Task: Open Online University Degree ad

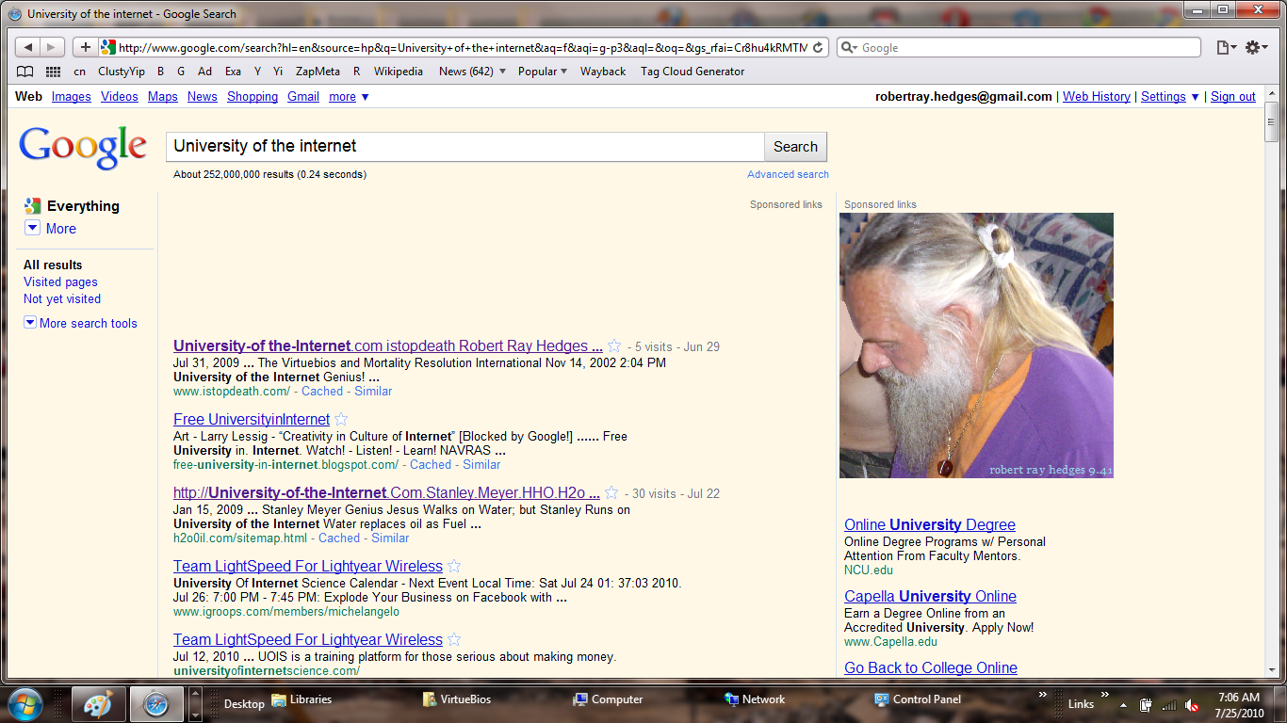Action: pyautogui.click(x=930, y=525)
